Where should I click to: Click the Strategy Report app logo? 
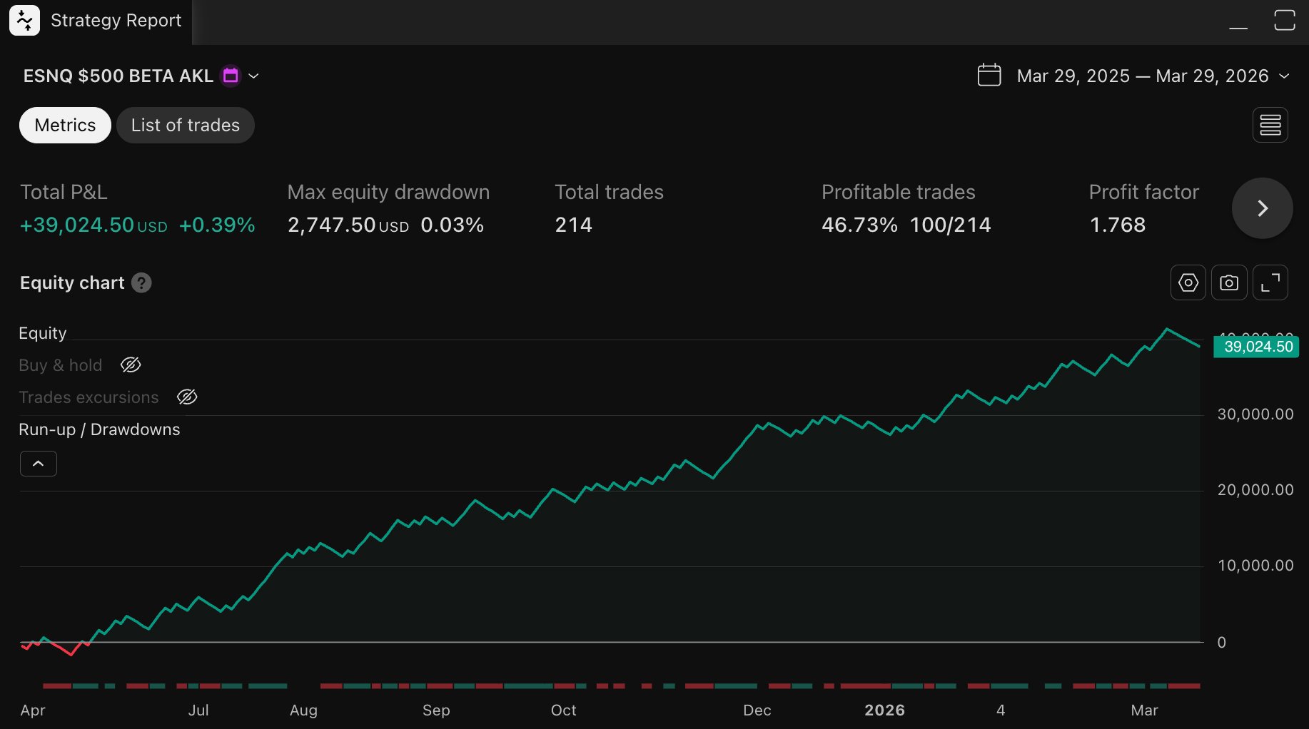coord(24,20)
